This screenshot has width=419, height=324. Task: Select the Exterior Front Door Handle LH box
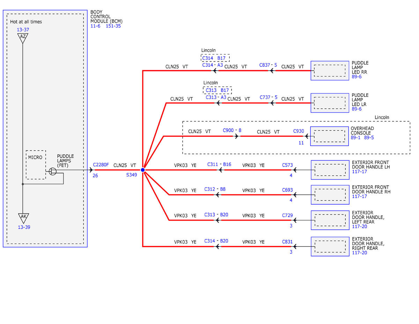click(x=330, y=170)
